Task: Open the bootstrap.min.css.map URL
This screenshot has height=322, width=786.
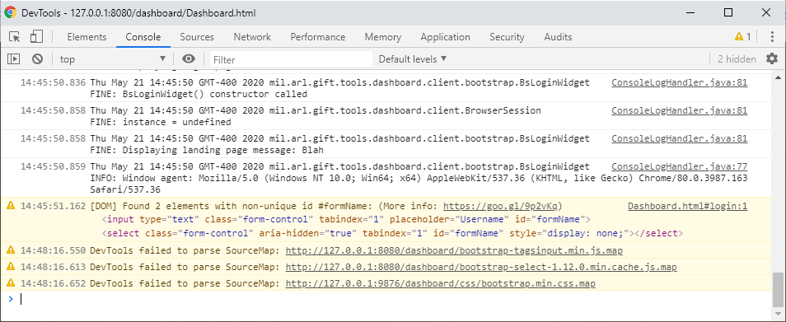Action: coord(441,284)
